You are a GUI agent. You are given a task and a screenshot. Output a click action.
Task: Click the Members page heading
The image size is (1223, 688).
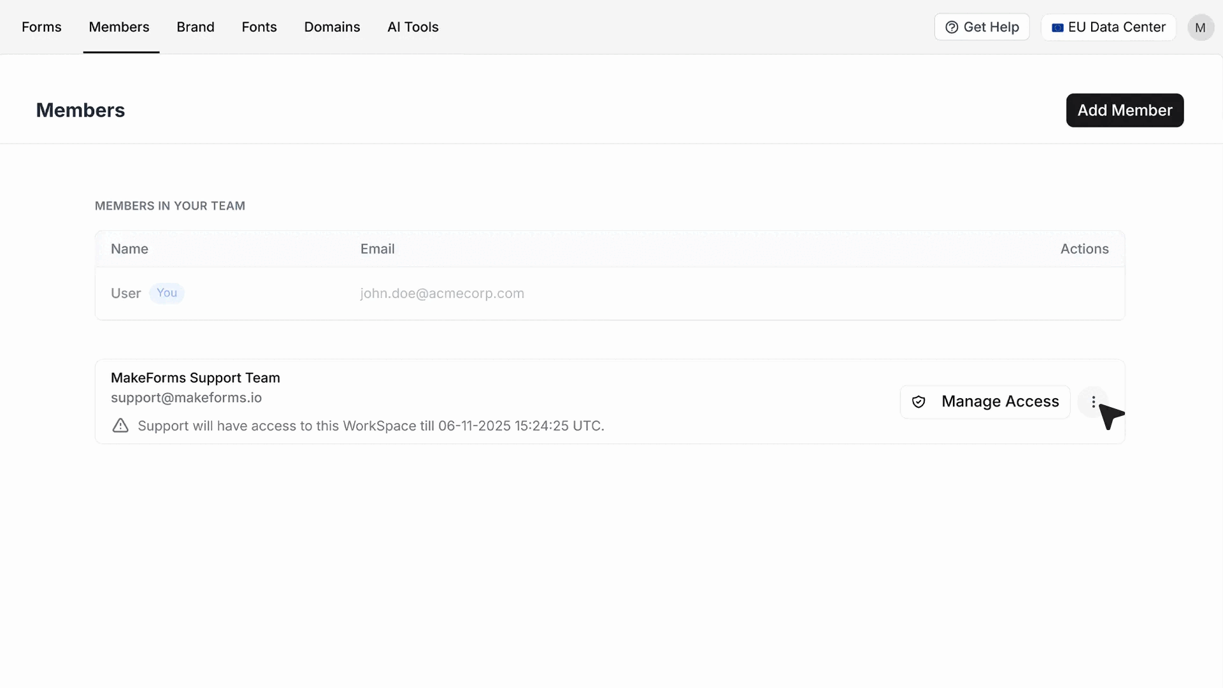(80, 110)
